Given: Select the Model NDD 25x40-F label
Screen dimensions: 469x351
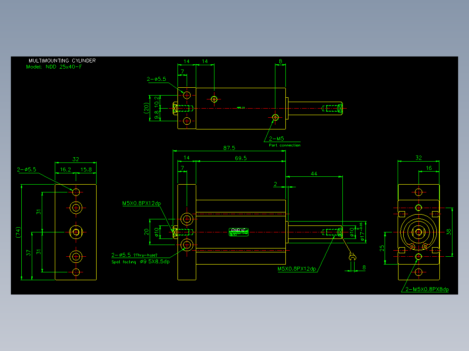Looking at the screenshot, I should (54, 67).
